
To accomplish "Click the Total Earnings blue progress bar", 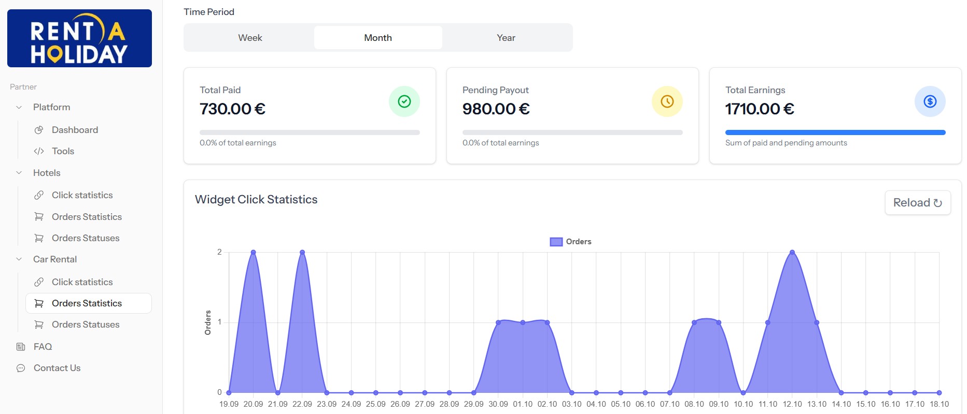I will [835, 132].
